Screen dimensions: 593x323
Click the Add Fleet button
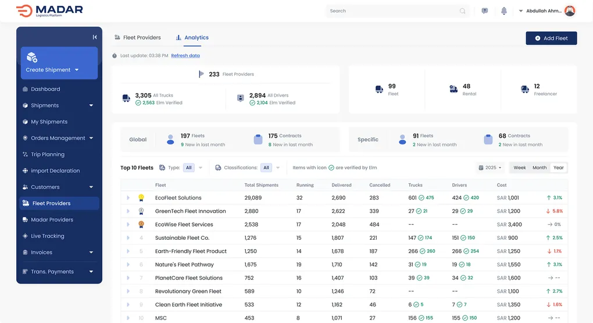[551, 38]
